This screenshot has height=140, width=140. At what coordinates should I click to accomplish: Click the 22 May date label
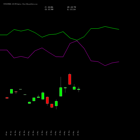[78, 133]
